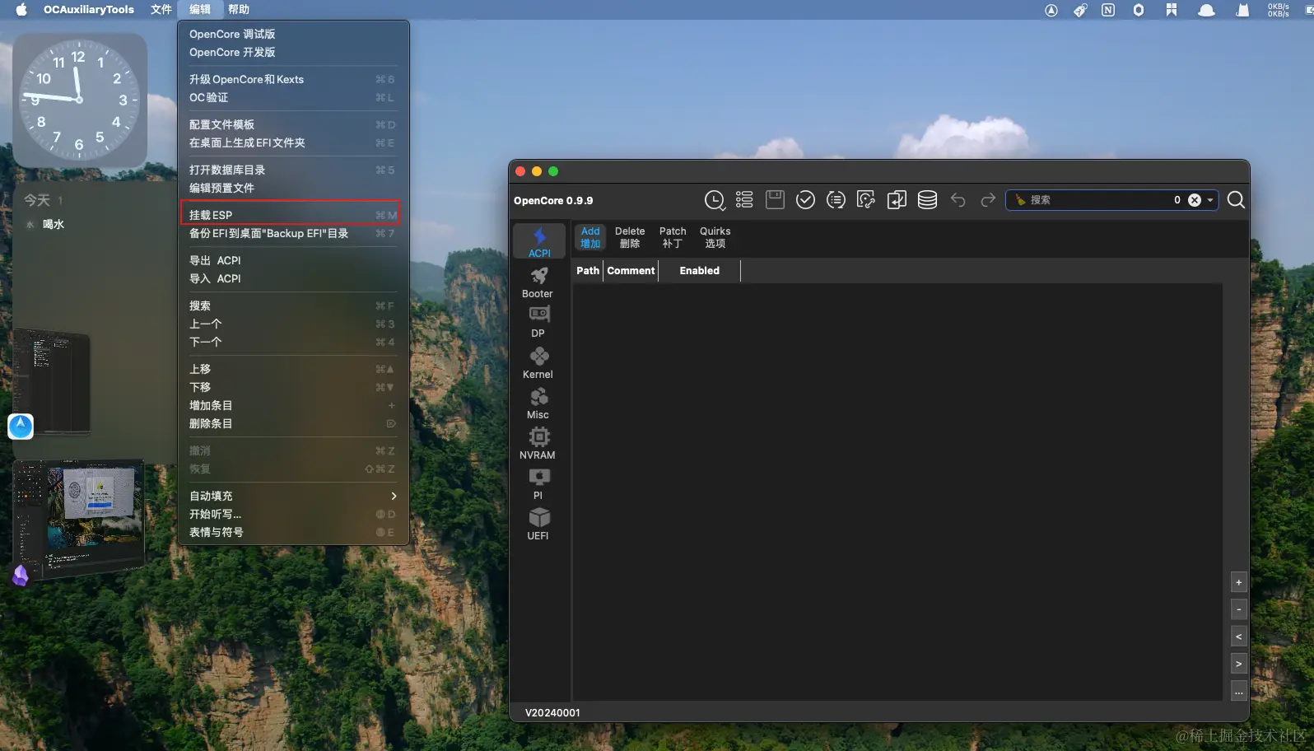Click the hat icon in menu bar
This screenshot has height=751, width=1314.
pyautogui.click(x=1206, y=10)
